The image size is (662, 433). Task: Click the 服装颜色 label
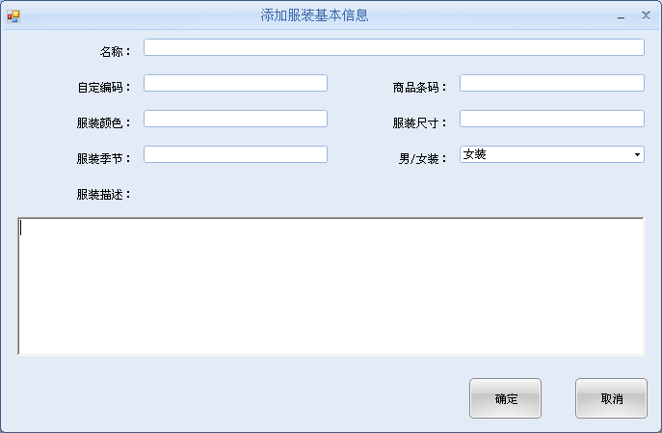coord(104,122)
